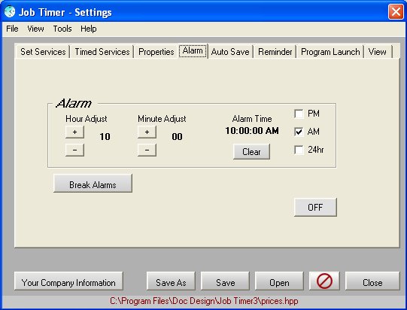
Task: Increase hour with Hour Adjust plus button
Action: 74,132
